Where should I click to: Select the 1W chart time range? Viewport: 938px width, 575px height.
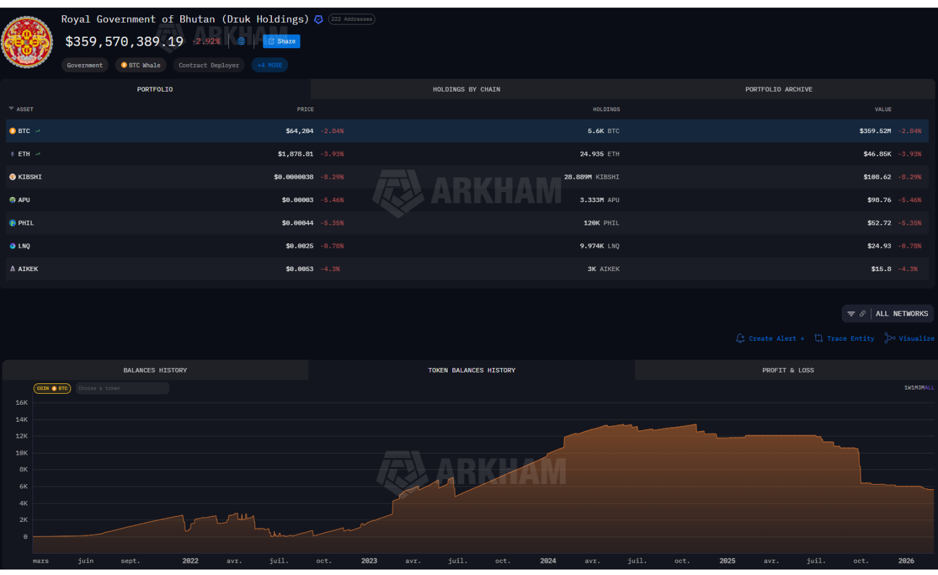pyautogui.click(x=906, y=387)
